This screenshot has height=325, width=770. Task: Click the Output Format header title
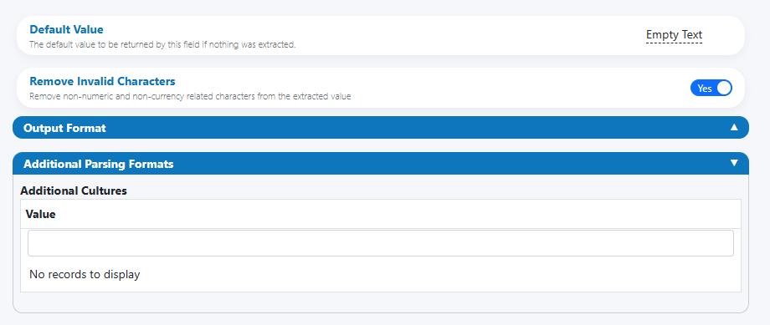64,128
